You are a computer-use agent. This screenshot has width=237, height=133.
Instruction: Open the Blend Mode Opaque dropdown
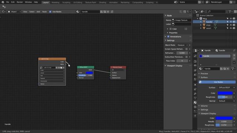(x=183, y=45)
